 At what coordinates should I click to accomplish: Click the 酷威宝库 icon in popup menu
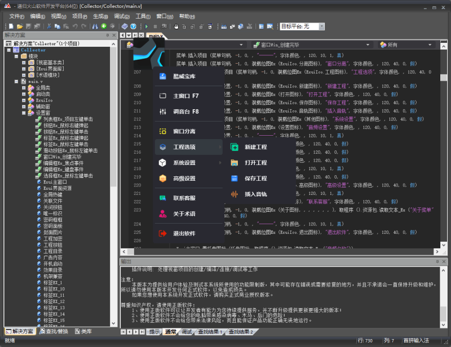(162, 77)
